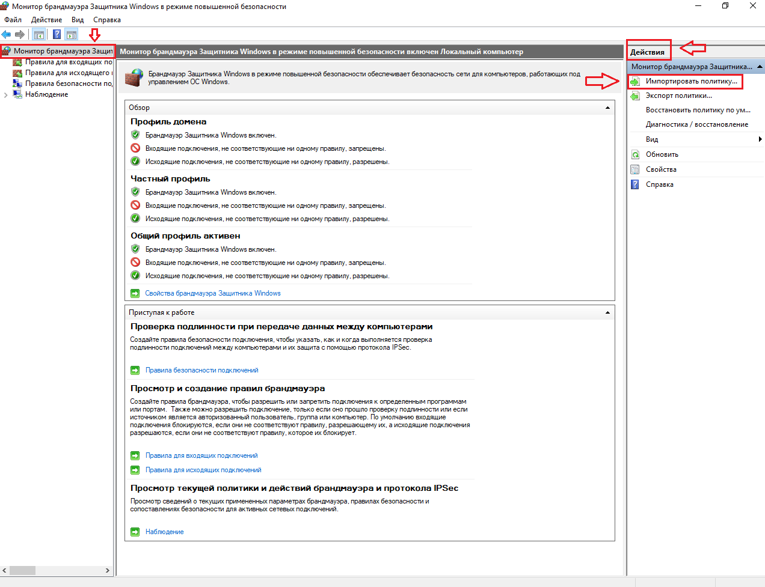Click green import icon next to Импортировать политику
Screen dimensions: 765x587
(x=635, y=81)
